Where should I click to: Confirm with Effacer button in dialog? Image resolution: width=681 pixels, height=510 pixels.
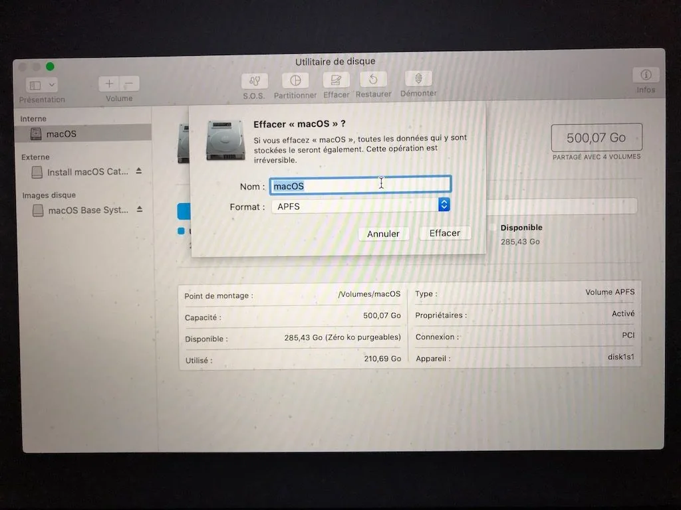pos(445,233)
